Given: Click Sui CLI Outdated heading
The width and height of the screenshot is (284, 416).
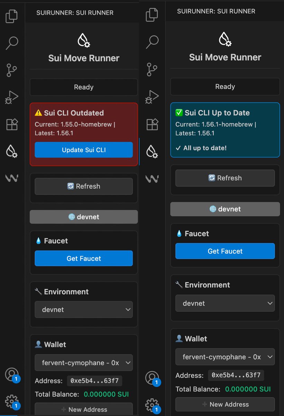Looking at the screenshot, I should coord(69,113).
